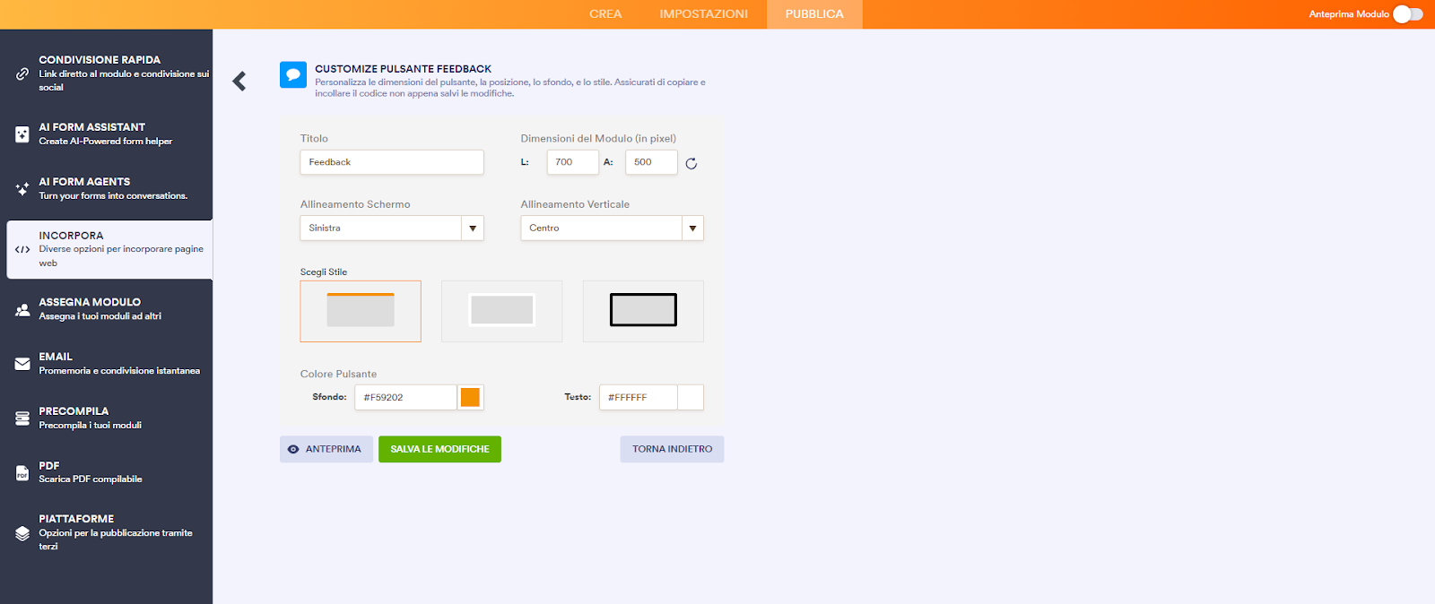Click the width L input field

click(572, 162)
